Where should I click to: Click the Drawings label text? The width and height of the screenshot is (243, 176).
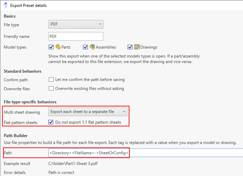click(149, 47)
